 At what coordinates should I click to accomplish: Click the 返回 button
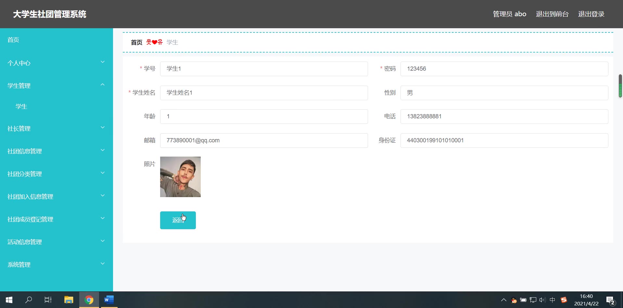(178, 220)
